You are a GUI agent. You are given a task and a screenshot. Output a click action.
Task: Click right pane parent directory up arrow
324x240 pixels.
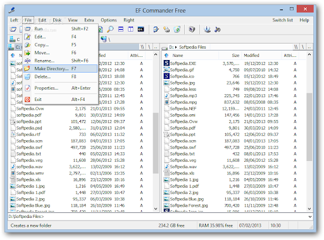click(x=166, y=56)
